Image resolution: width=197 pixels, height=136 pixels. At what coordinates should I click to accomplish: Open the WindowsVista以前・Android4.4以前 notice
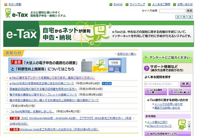pyautogui.click(x=76, y=118)
